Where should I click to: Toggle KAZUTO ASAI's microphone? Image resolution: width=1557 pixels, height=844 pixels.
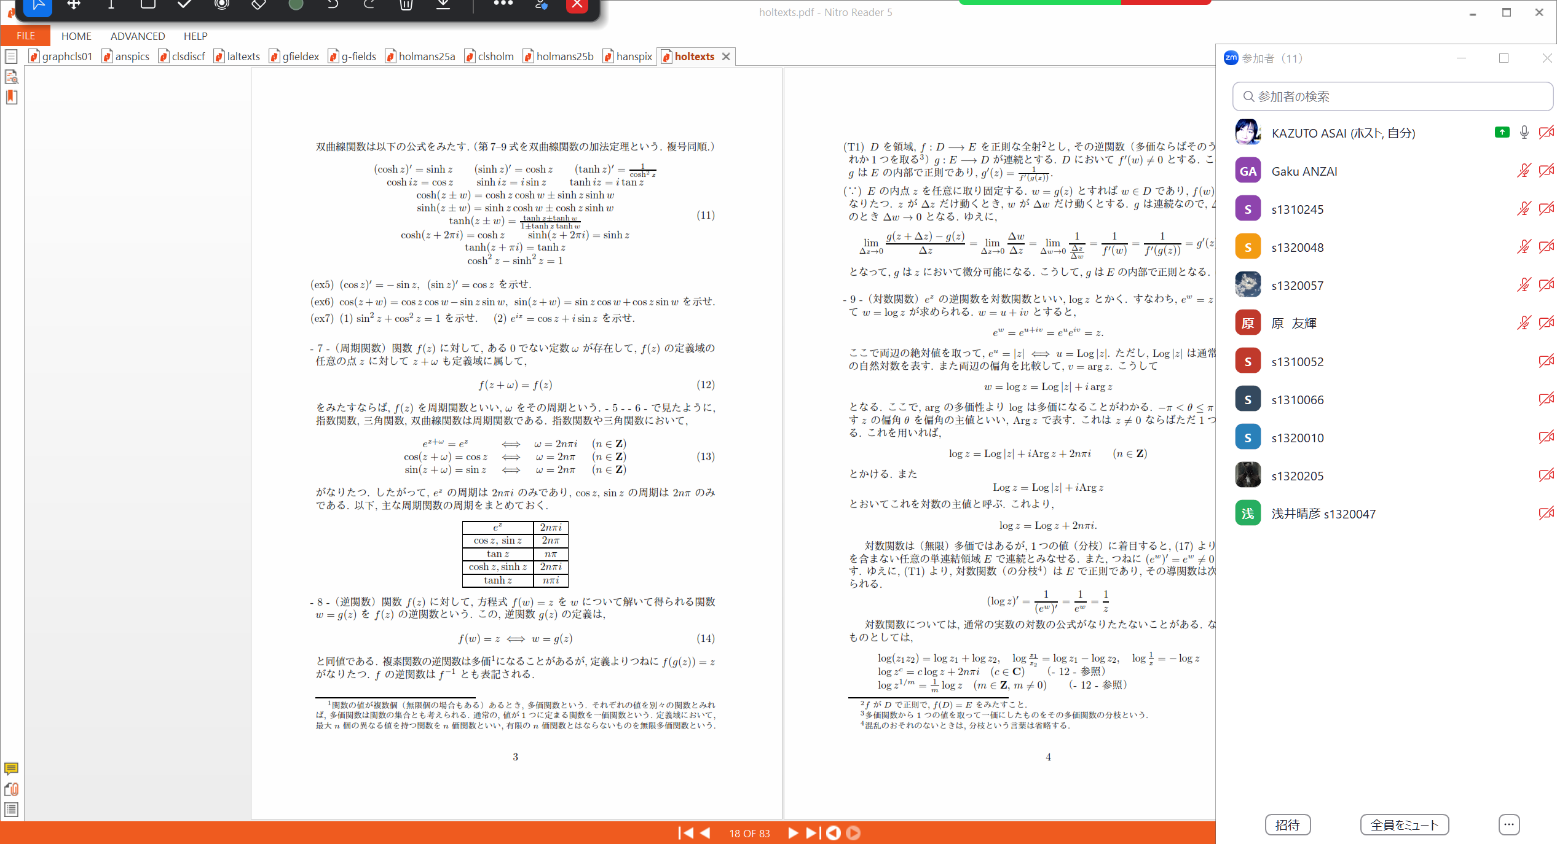[x=1524, y=133]
